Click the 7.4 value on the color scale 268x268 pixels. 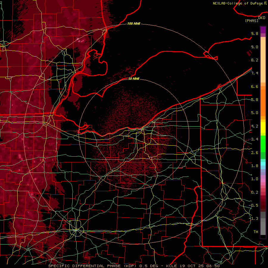(255, 73)
